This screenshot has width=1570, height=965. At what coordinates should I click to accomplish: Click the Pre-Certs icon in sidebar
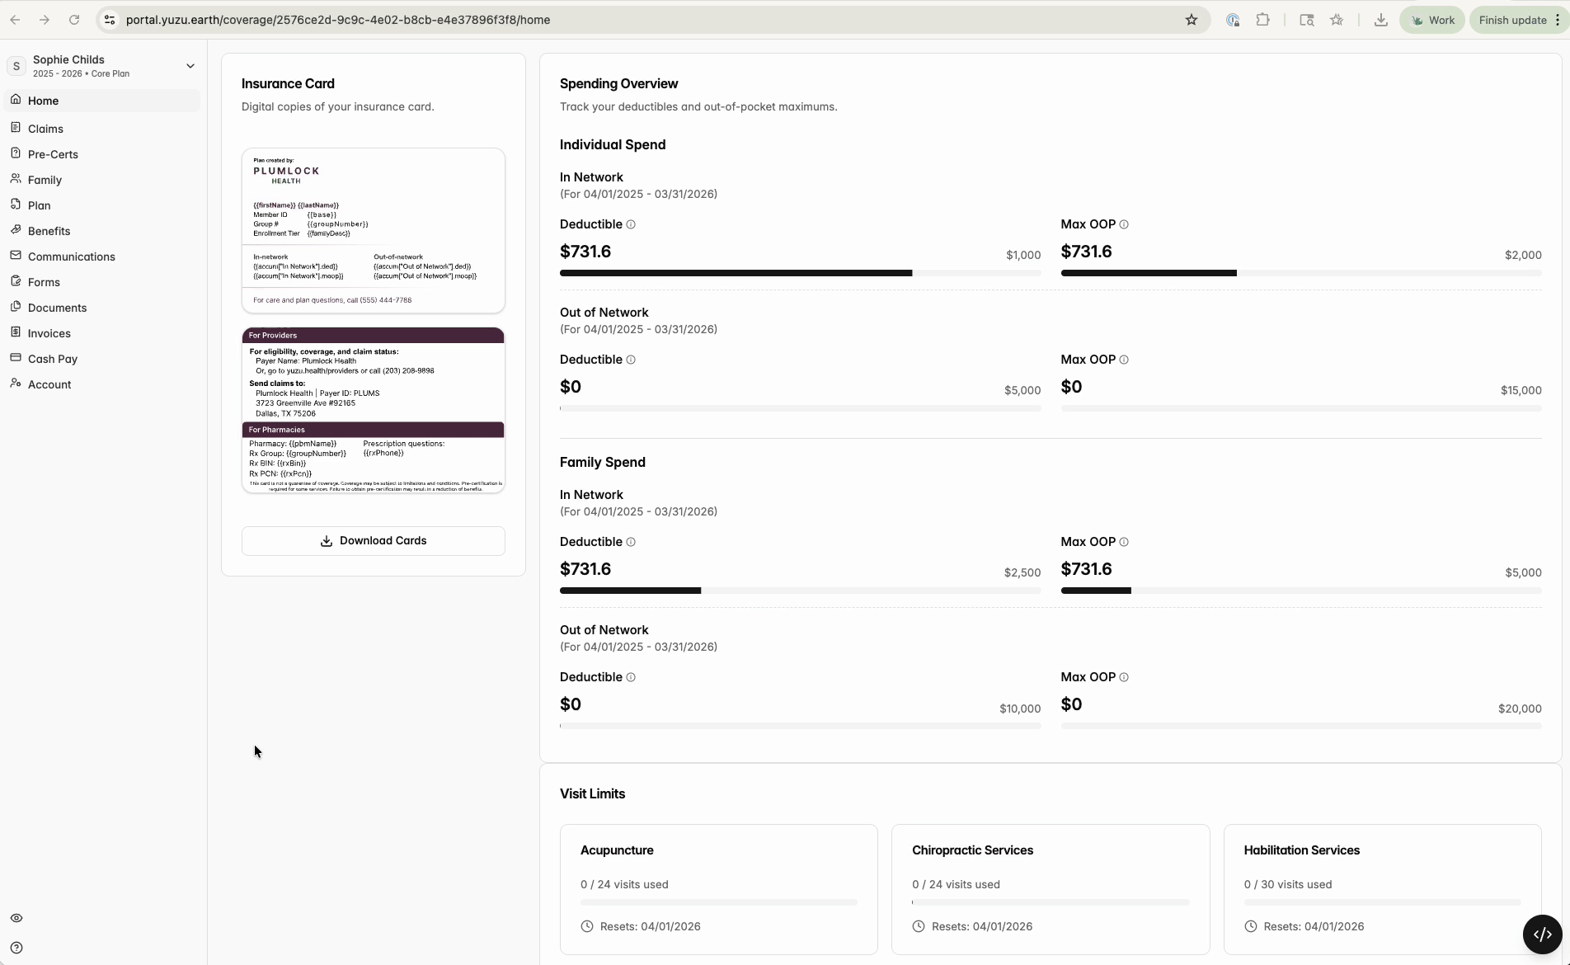click(x=16, y=153)
